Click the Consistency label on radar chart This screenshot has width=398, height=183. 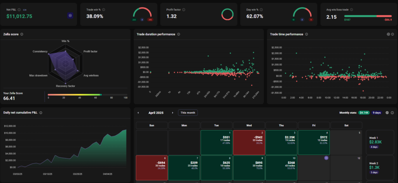pyautogui.click(x=40, y=52)
